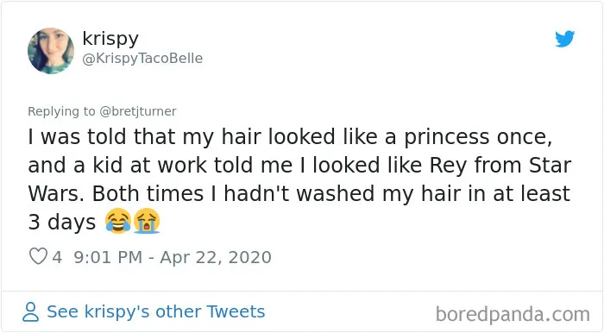Open See krispy's other Tweets link
Image resolution: width=604 pixels, height=333 pixels.
(156, 311)
